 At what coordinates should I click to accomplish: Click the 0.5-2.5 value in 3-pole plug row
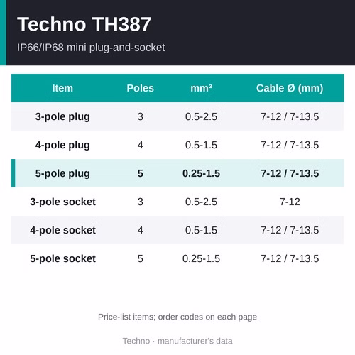point(201,116)
